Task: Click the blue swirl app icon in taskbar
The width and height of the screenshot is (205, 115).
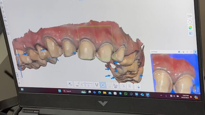Action: click(x=131, y=94)
